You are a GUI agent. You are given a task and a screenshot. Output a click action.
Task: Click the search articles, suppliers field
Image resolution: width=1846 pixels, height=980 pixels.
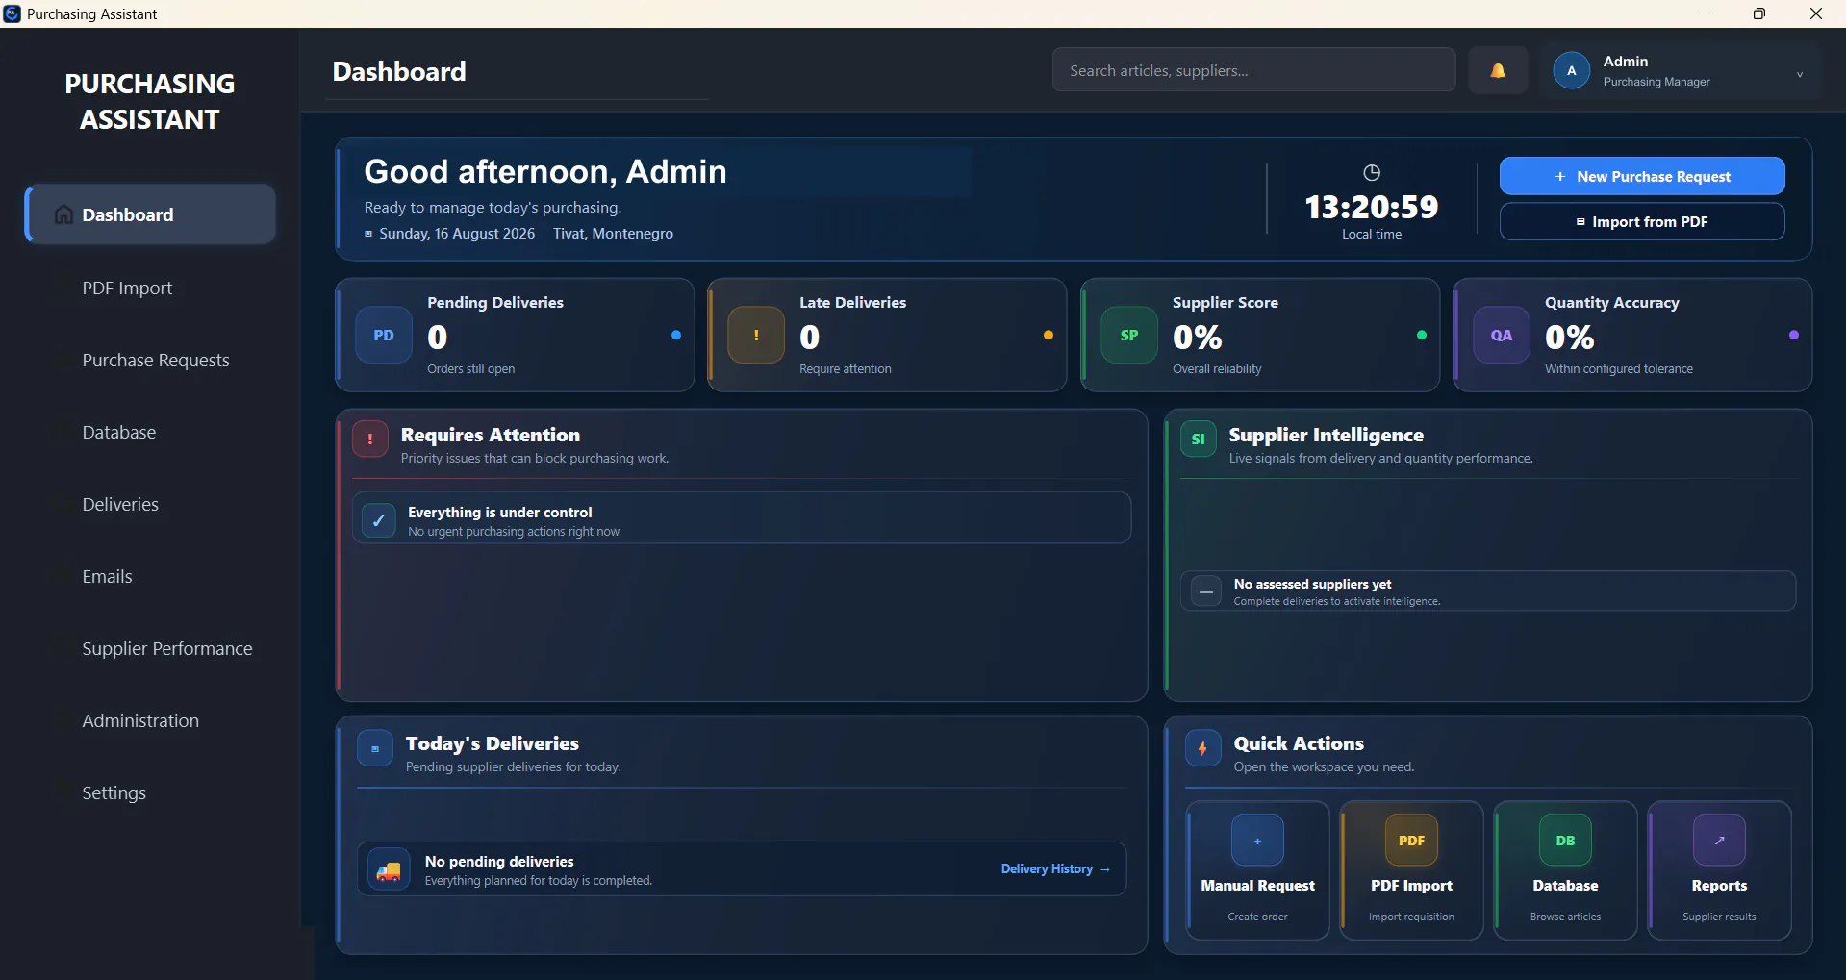[1253, 70]
